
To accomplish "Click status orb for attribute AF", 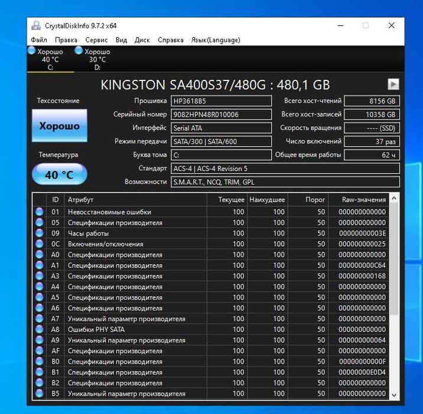I will click(x=40, y=351).
